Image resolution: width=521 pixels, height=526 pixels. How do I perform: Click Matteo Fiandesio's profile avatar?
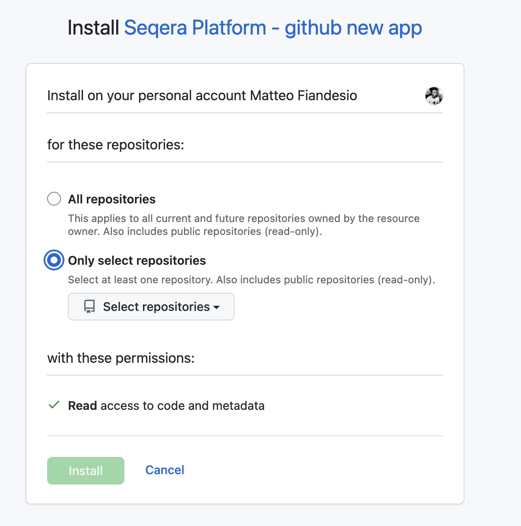tap(434, 95)
